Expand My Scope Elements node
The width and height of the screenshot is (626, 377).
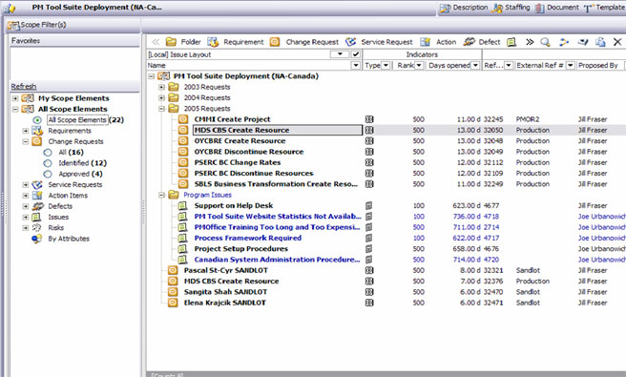pos(14,98)
